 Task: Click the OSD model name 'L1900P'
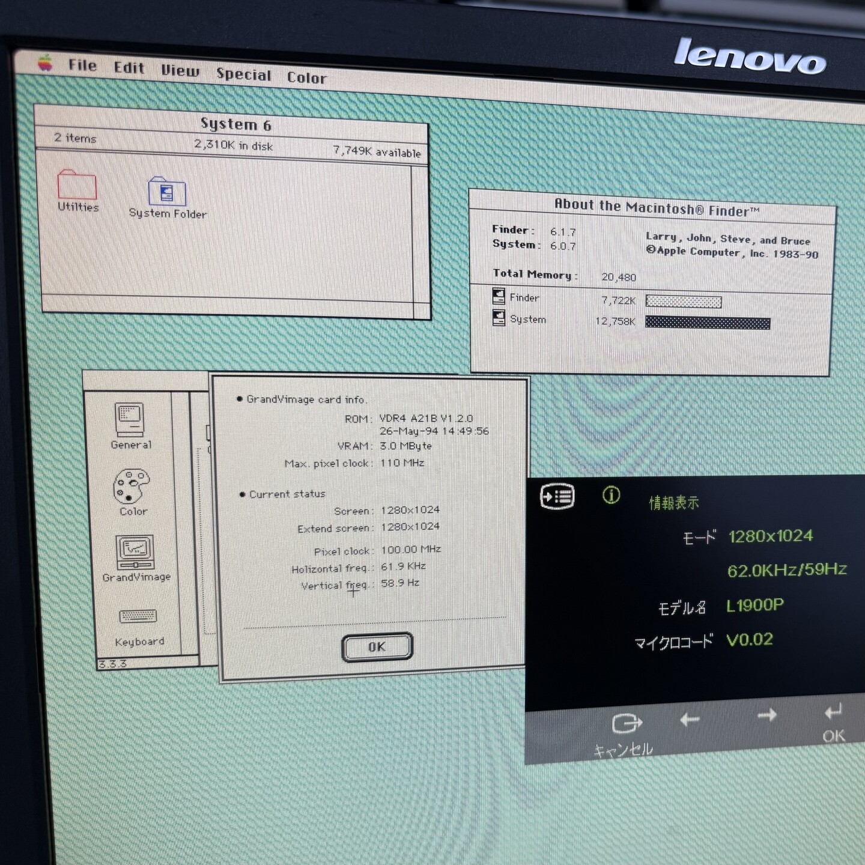tap(755, 605)
